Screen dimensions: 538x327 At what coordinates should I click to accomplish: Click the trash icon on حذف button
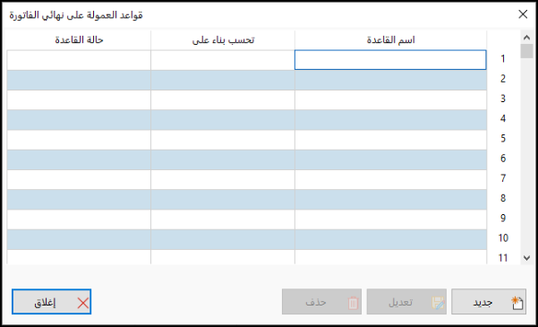point(353,303)
